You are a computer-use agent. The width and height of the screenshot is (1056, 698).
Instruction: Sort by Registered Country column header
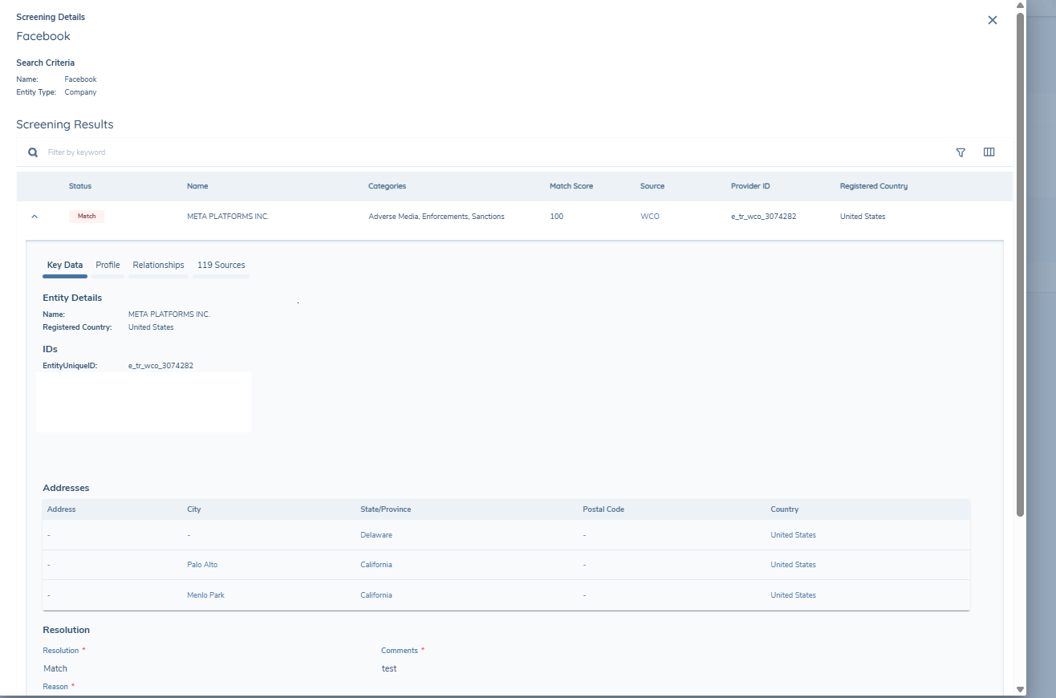[x=874, y=186]
